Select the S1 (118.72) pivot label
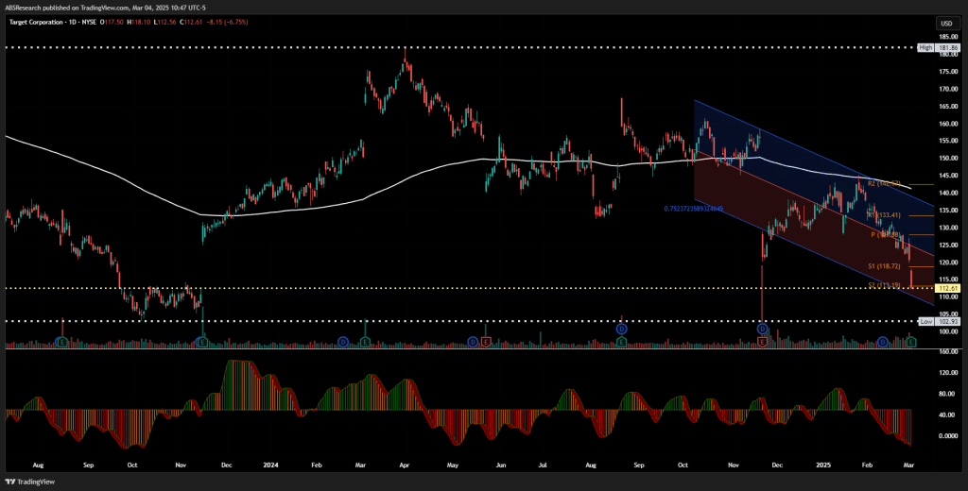Screen dimensions: 968x491 coord(884,266)
